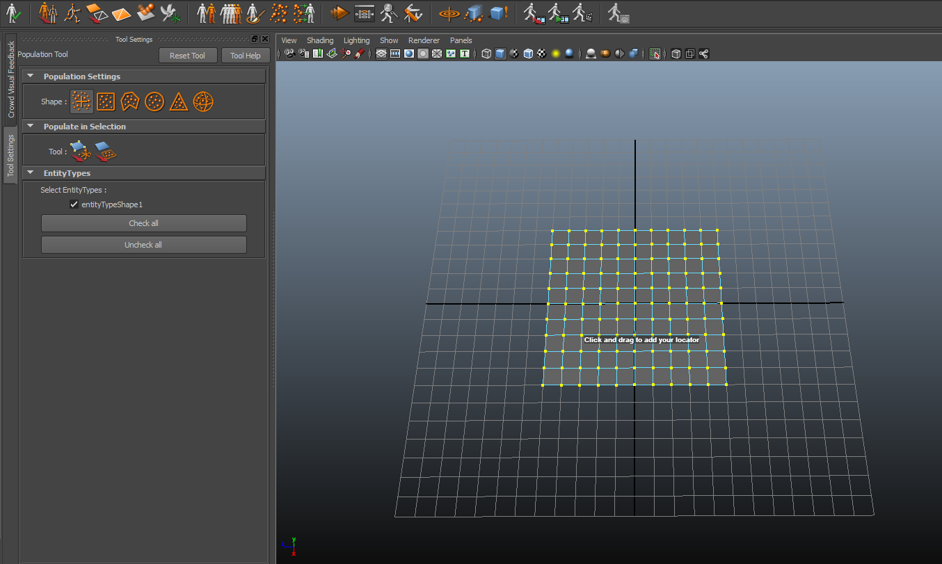Toggle smooth shaded cube display in viewport
942x564 pixels.
(x=500, y=54)
